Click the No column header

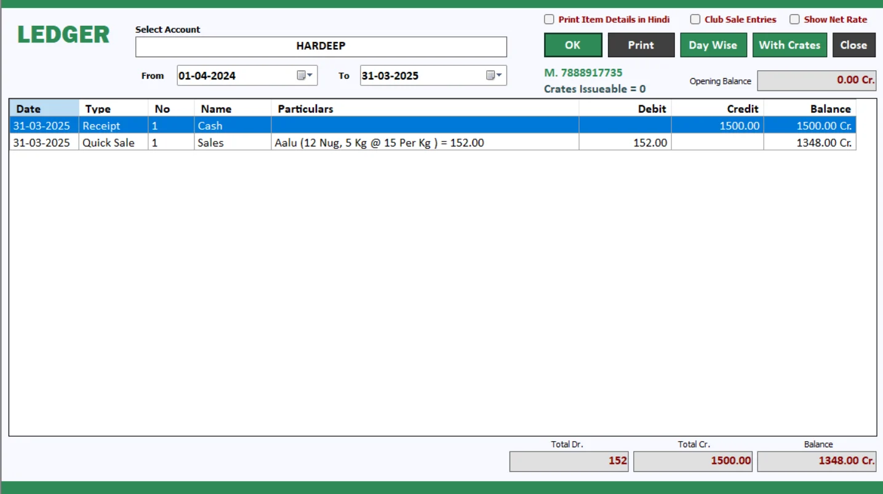tap(171, 108)
